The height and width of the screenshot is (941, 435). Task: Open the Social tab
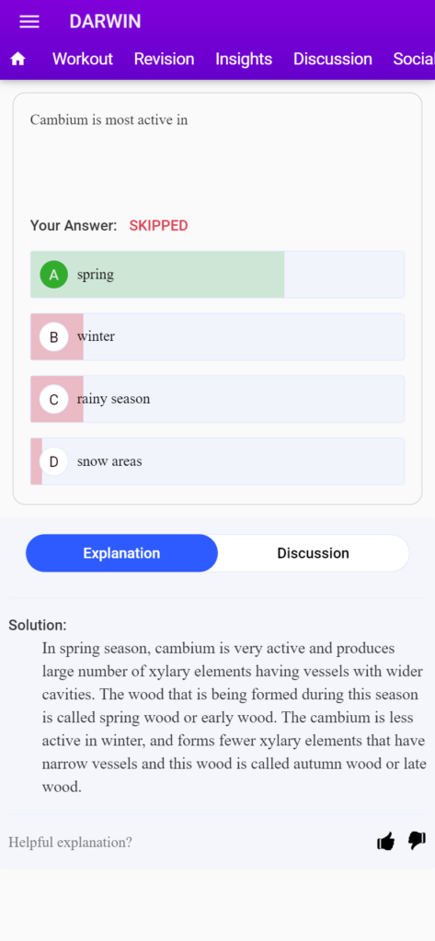[414, 59]
